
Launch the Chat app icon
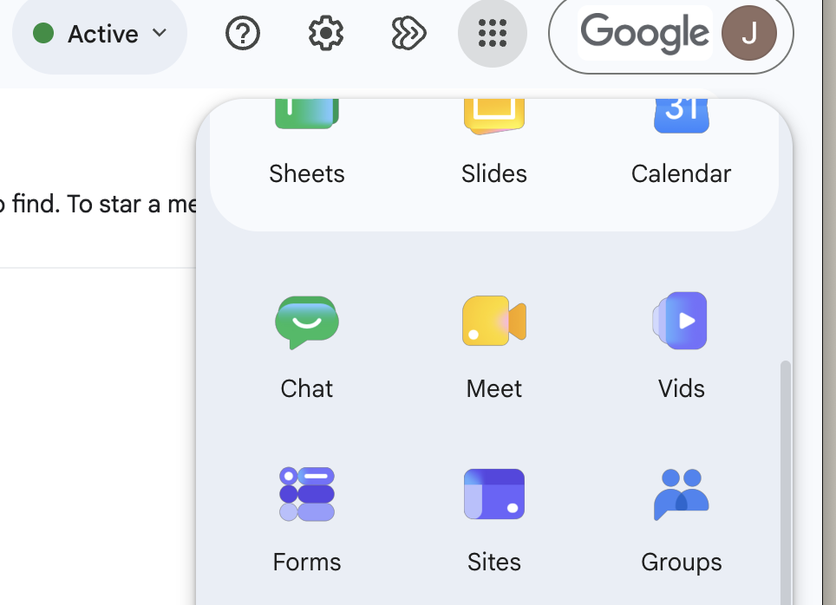[307, 322]
